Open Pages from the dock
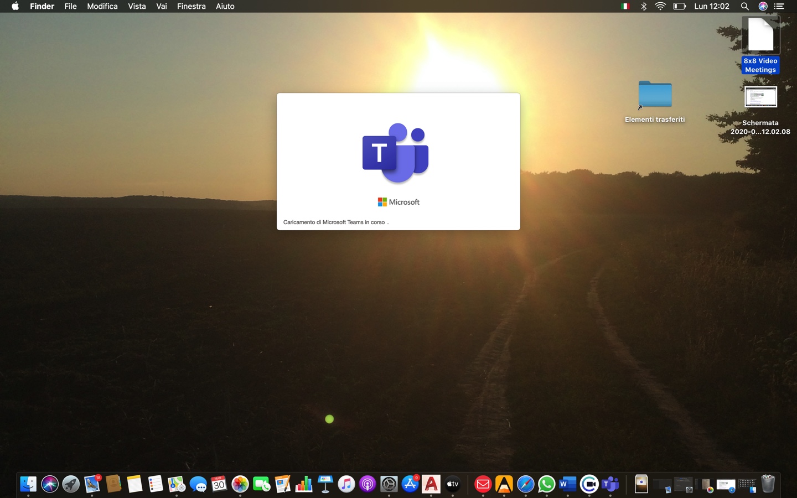This screenshot has height=498, width=797. [x=283, y=484]
